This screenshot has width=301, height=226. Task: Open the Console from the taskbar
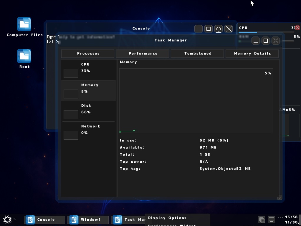(44, 220)
